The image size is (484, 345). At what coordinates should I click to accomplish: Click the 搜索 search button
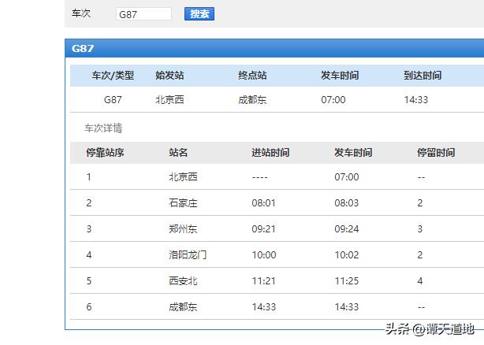click(x=199, y=14)
